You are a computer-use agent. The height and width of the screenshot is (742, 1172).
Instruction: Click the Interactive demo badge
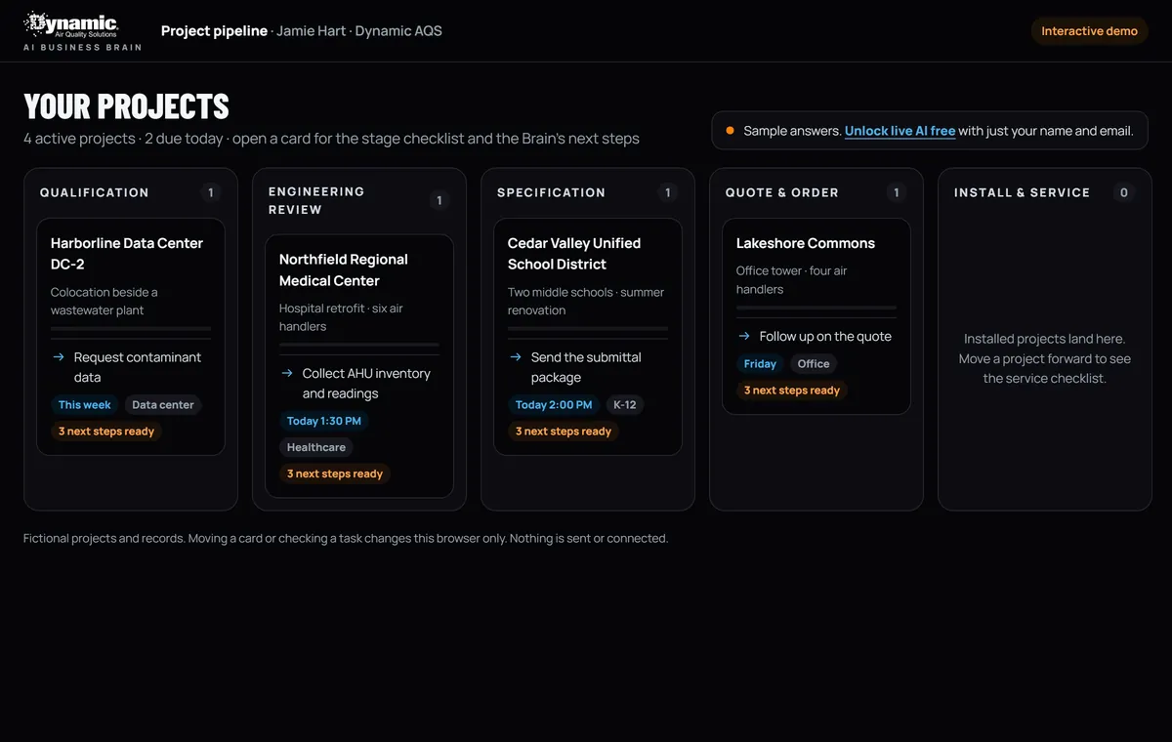[x=1089, y=31]
